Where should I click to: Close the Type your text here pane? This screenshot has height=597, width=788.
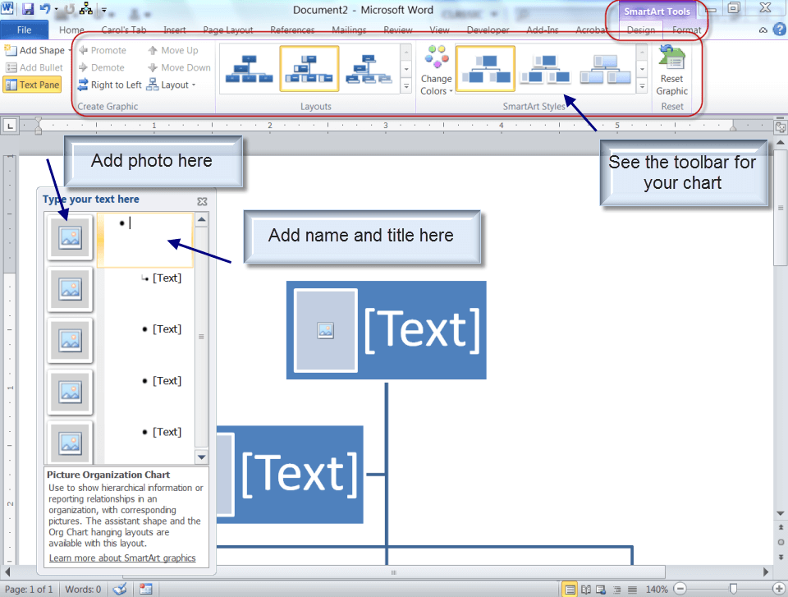pos(202,200)
